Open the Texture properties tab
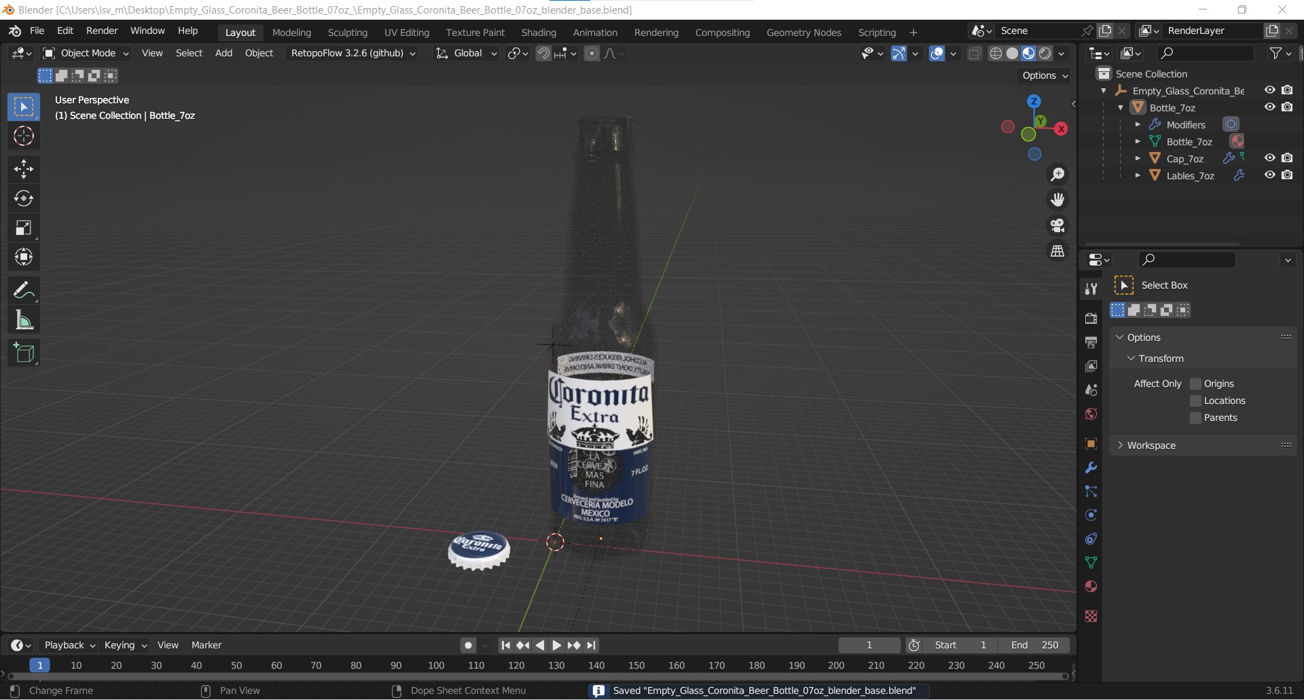1304x700 pixels. coord(1091,616)
